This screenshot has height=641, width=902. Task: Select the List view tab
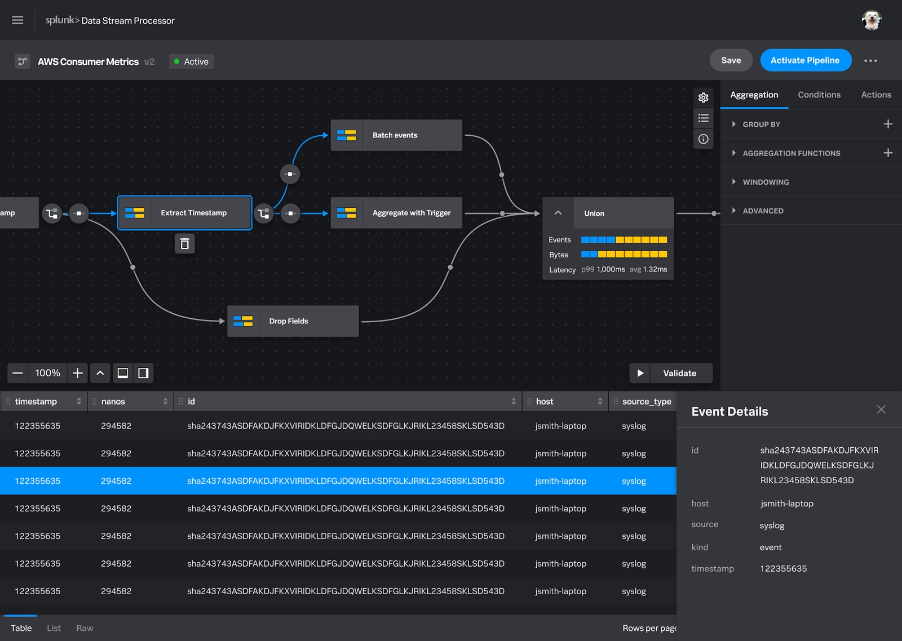click(x=54, y=628)
